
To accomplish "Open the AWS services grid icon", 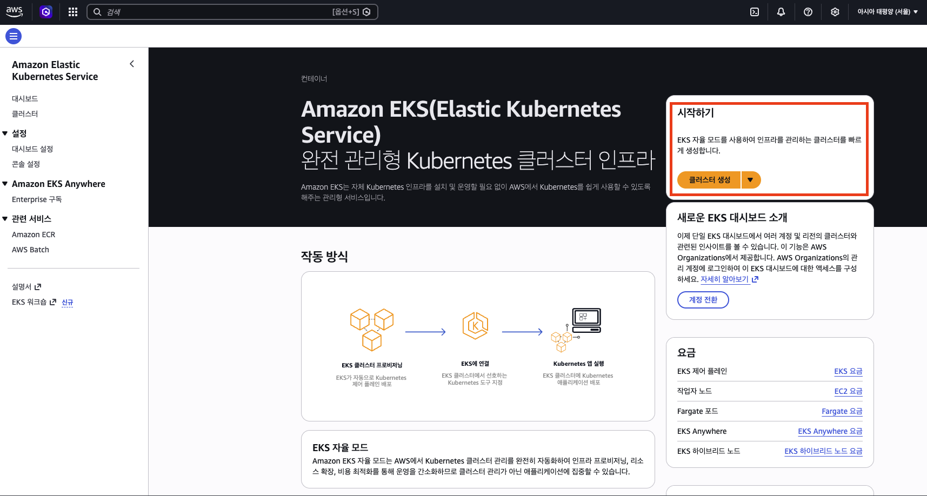I will point(72,11).
